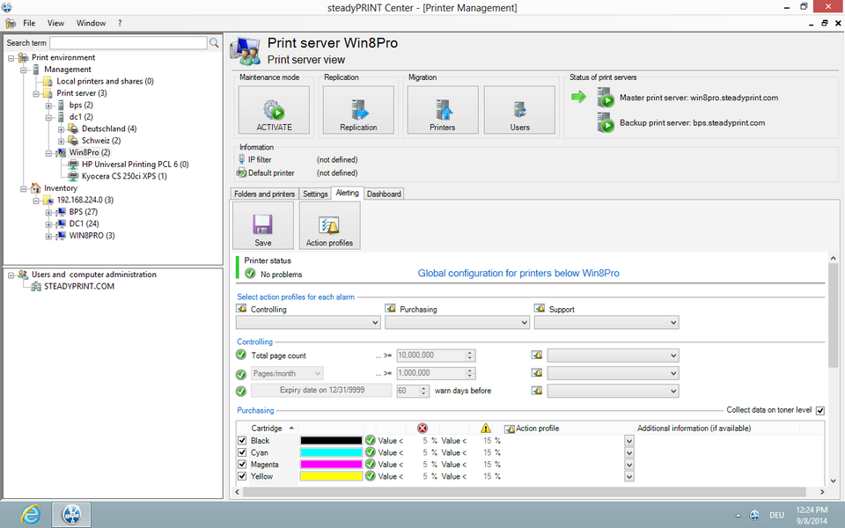This screenshot has width=845, height=528.
Task: Open the Support action profile dropdown
Action: pos(606,323)
